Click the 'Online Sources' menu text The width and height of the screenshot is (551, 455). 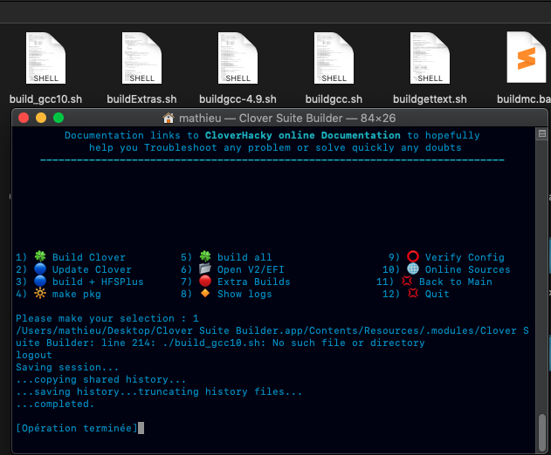click(x=468, y=269)
